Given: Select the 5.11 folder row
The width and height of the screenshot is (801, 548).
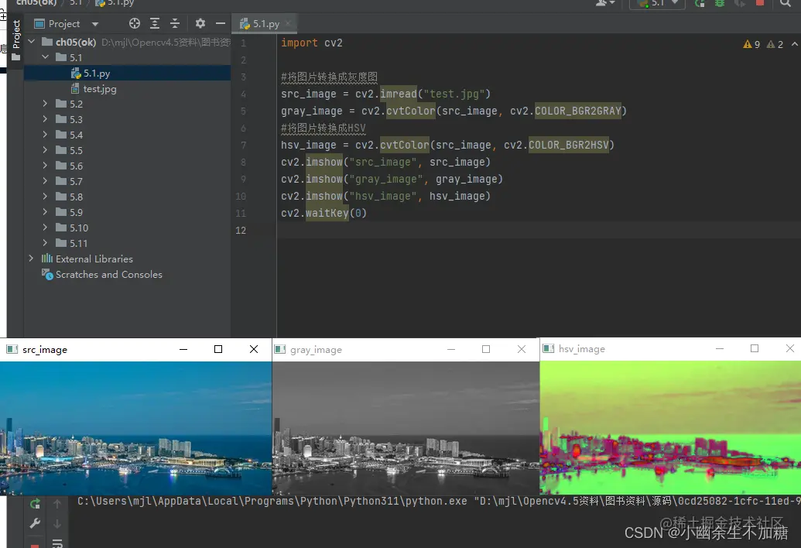Looking at the screenshot, I should (127, 243).
